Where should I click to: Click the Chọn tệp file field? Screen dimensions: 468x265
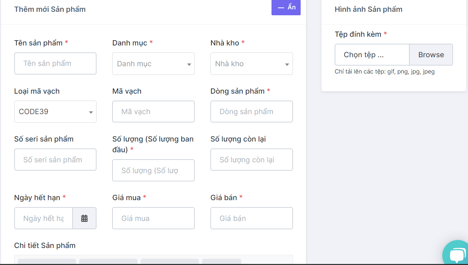point(372,54)
